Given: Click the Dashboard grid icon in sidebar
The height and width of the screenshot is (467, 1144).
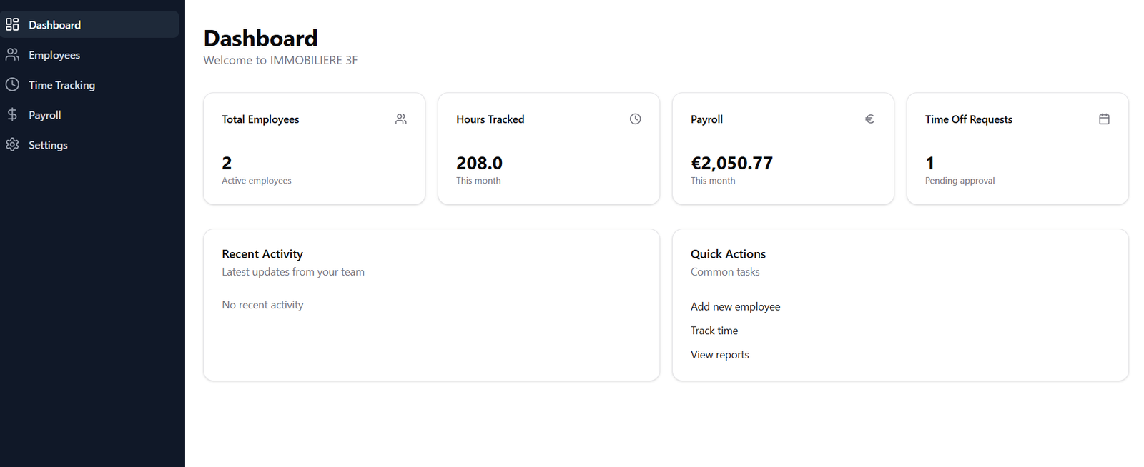Looking at the screenshot, I should pyautogui.click(x=12, y=24).
